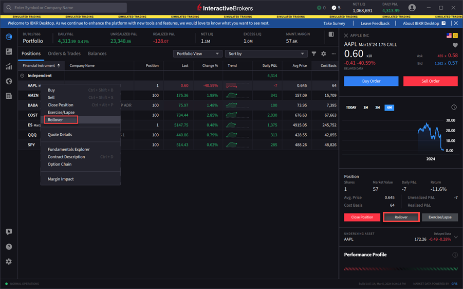
Task: Click the yellow icon beside the flag
Action: (455, 35)
